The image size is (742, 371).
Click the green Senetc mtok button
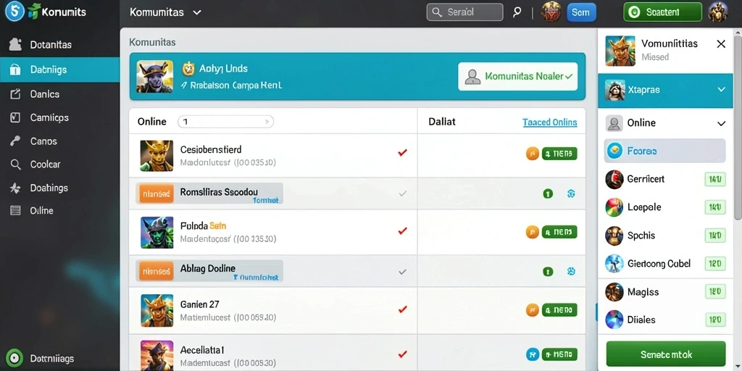click(x=666, y=354)
